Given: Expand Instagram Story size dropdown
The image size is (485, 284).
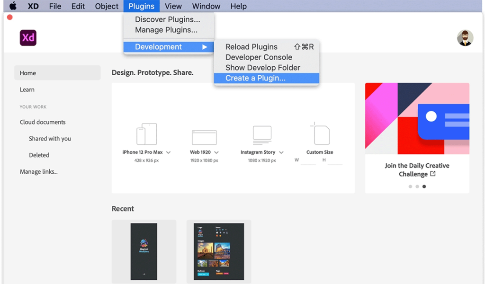Looking at the screenshot, I should click(281, 152).
